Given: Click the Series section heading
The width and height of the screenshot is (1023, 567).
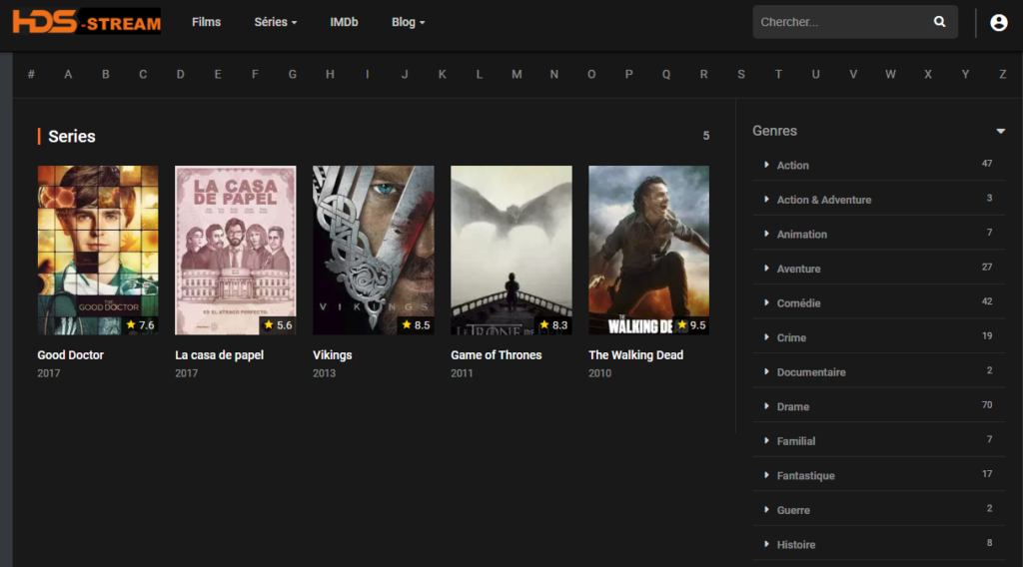Looking at the screenshot, I should (x=72, y=136).
